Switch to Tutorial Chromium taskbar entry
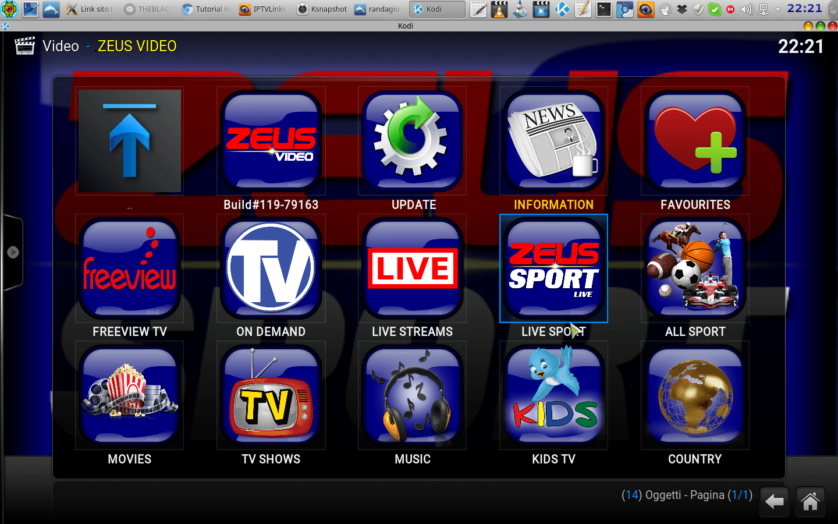 pos(207,9)
